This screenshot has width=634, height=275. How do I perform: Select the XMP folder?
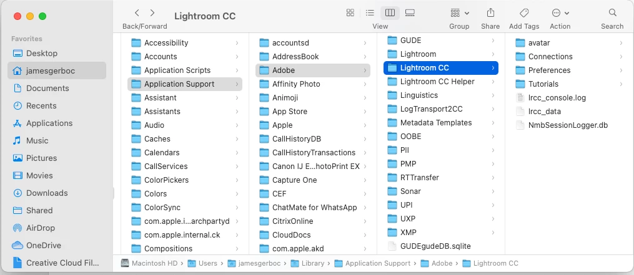pyautogui.click(x=441, y=233)
